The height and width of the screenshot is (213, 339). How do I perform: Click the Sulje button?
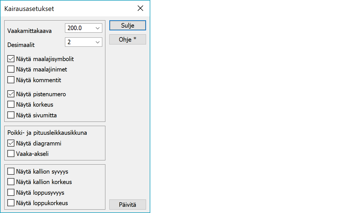(128, 25)
